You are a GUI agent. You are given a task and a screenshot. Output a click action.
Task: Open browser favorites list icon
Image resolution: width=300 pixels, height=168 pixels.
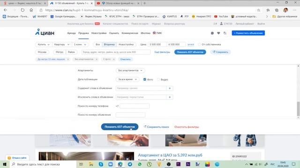coord(268,10)
